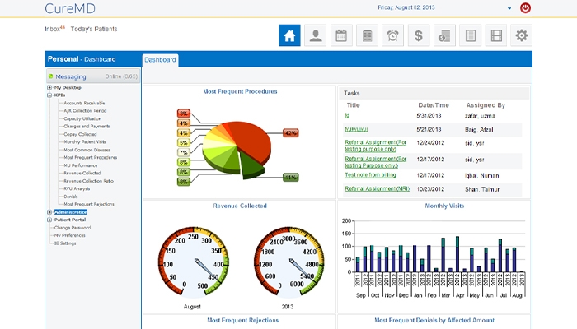Viewport: 577px width, 329px height.
Task: Open the dollar sign Billing icon
Action: [x=419, y=35]
